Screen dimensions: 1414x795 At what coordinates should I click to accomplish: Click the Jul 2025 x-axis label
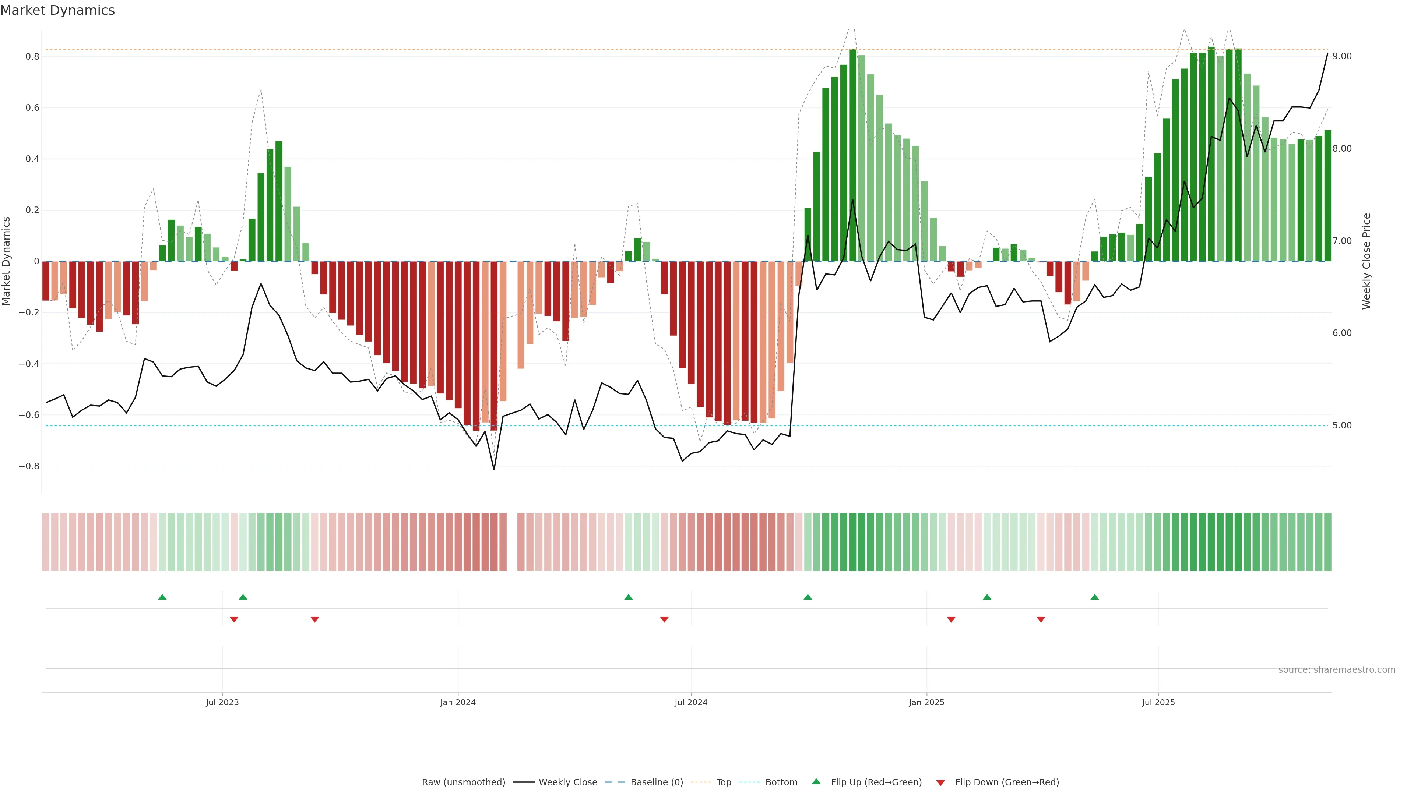[x=1158, y=702]
